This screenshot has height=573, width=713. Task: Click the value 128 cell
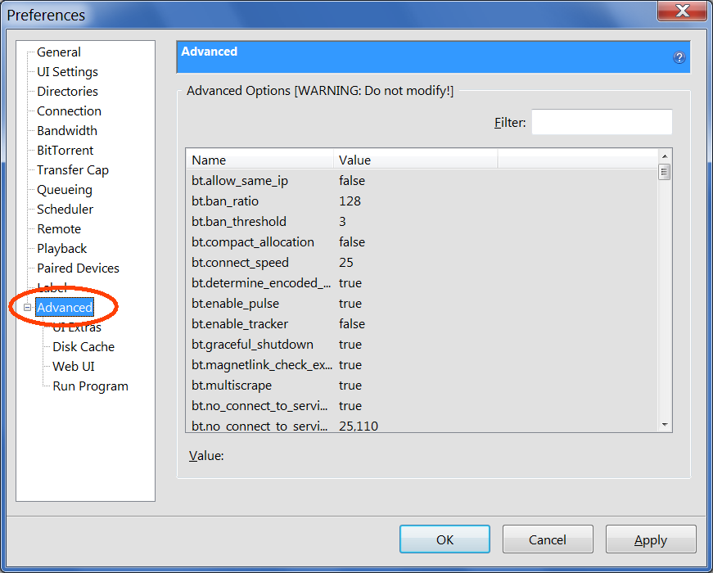coord(350,201)
